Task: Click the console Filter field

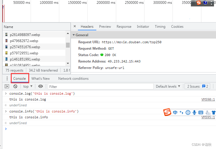Action: (x=101, y=86)
